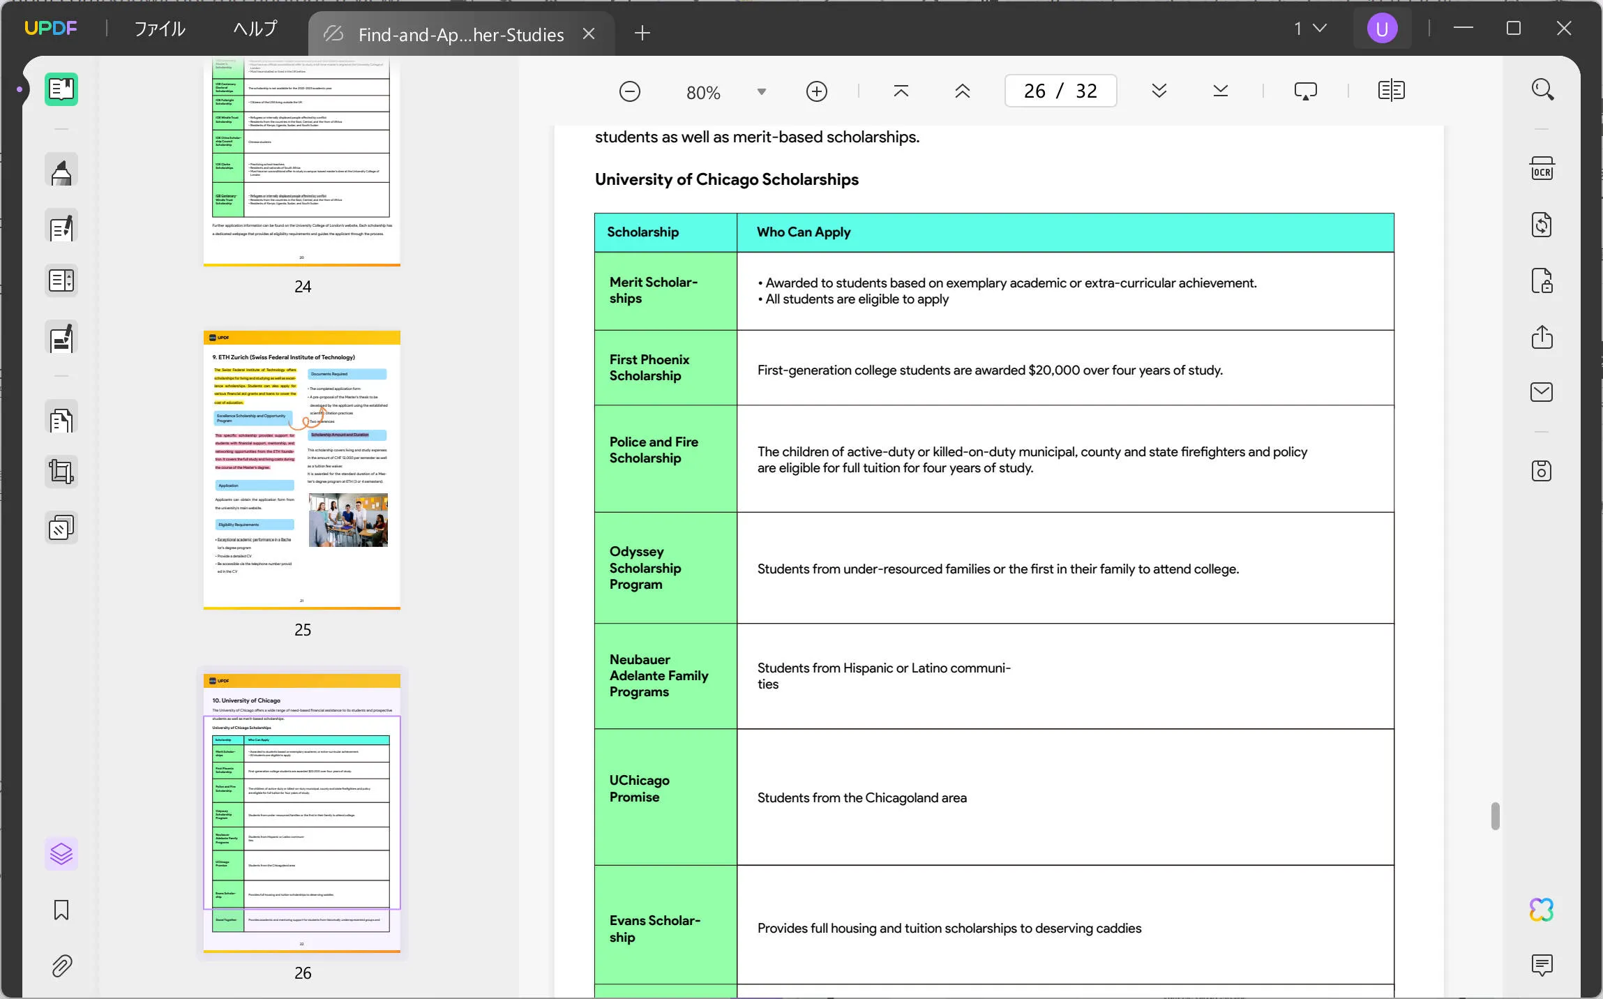1603x999 pixels.
Task: Open the Attachments paperclip panel
Action: pos(61,966)
